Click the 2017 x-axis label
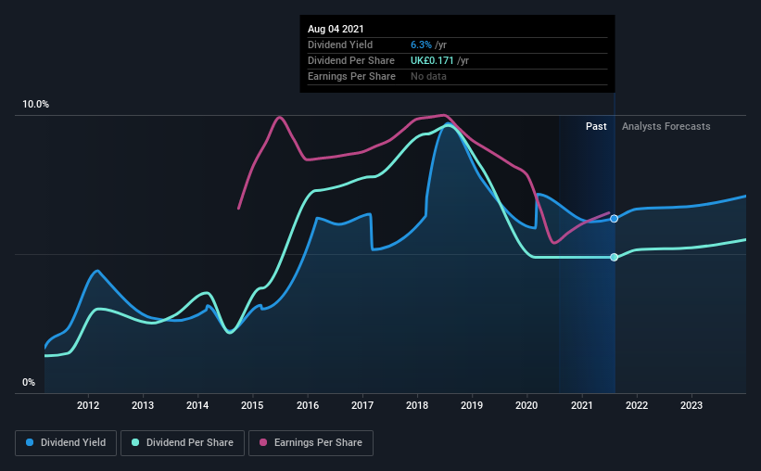 [x=362, y=405]
